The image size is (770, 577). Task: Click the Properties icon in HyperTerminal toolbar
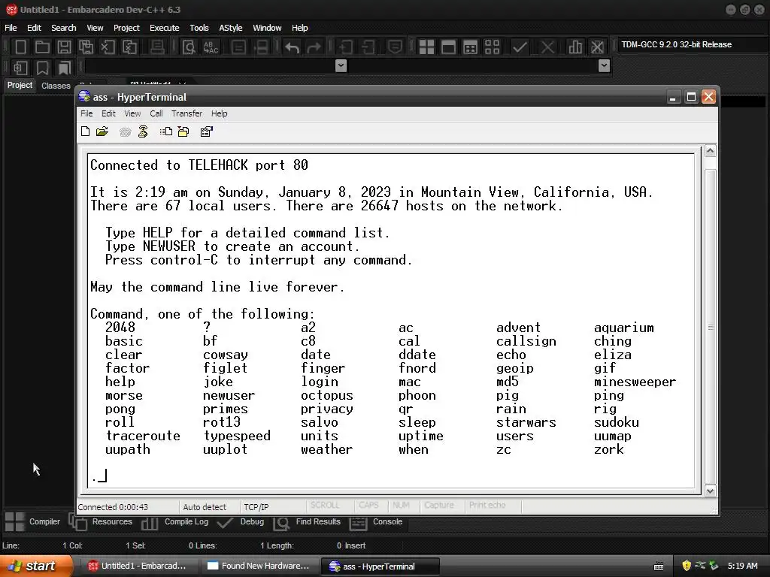(x=206, y=131)
